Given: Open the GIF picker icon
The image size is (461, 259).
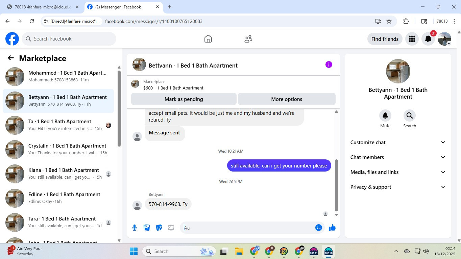Looking at the screenshot, I should (x=171, y=228).
